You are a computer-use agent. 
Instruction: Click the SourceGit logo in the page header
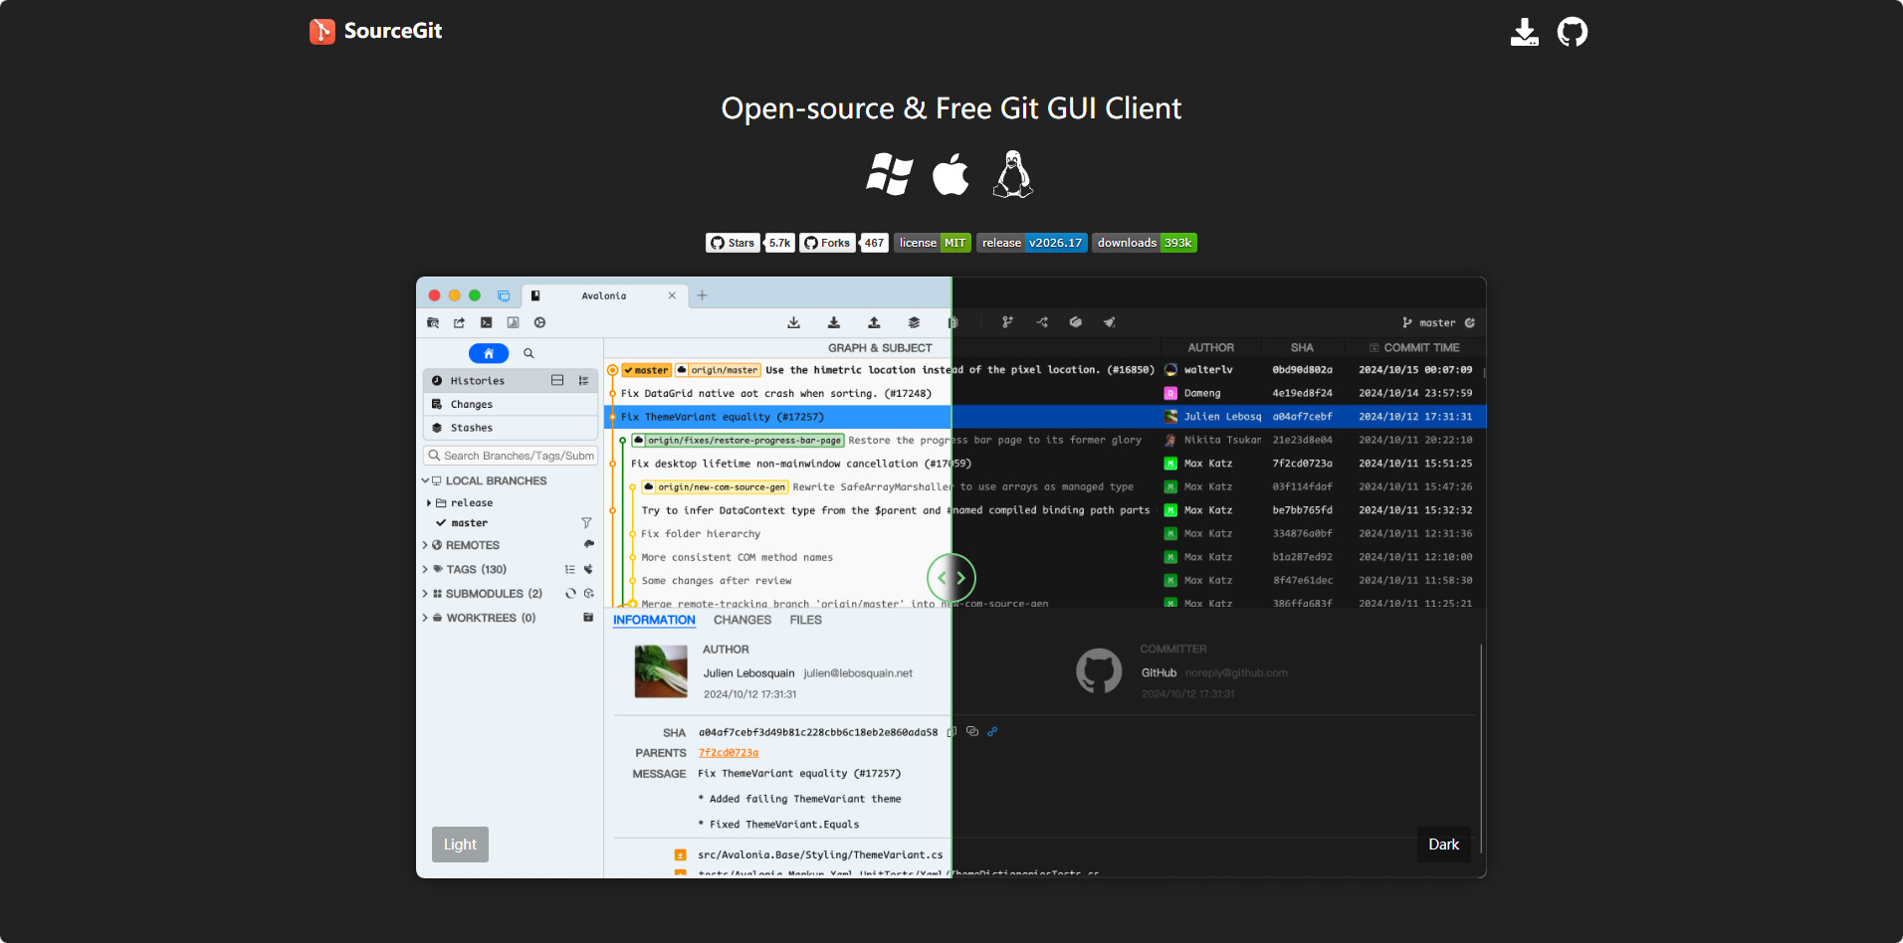(x=376, y=31)
